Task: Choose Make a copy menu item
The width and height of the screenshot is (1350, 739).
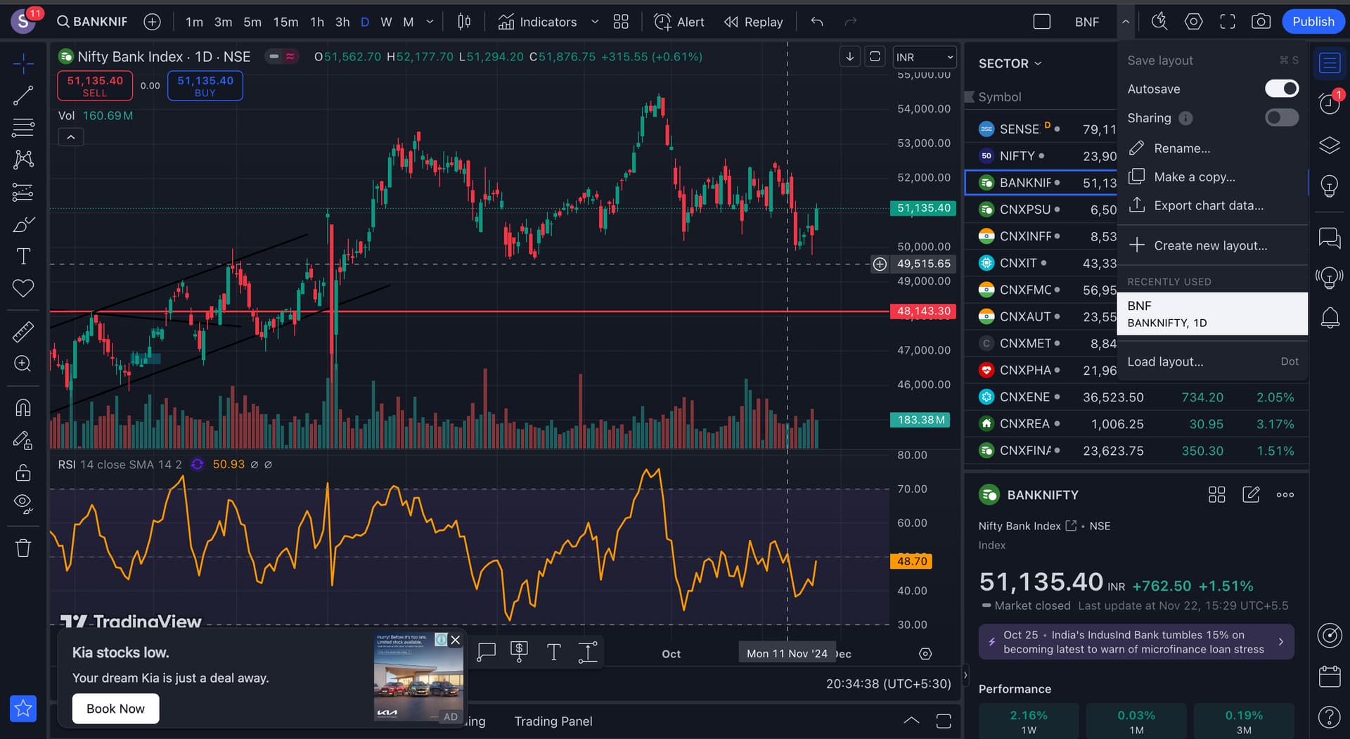Action: tap(1212, 177)
